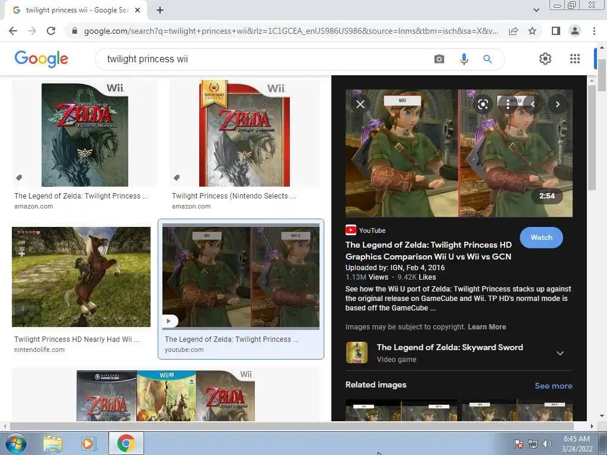The height and width of the screenshot is (455, 607).
Task: Share this page from address bar
Action: click(513, 31)
